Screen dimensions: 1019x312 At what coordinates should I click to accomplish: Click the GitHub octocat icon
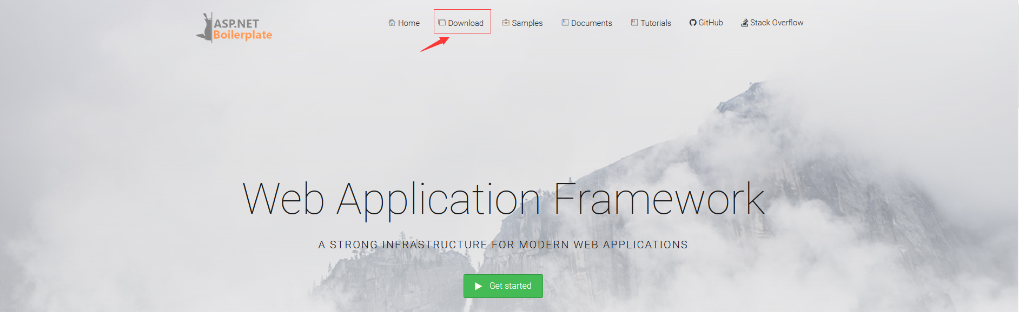[693, 23]
